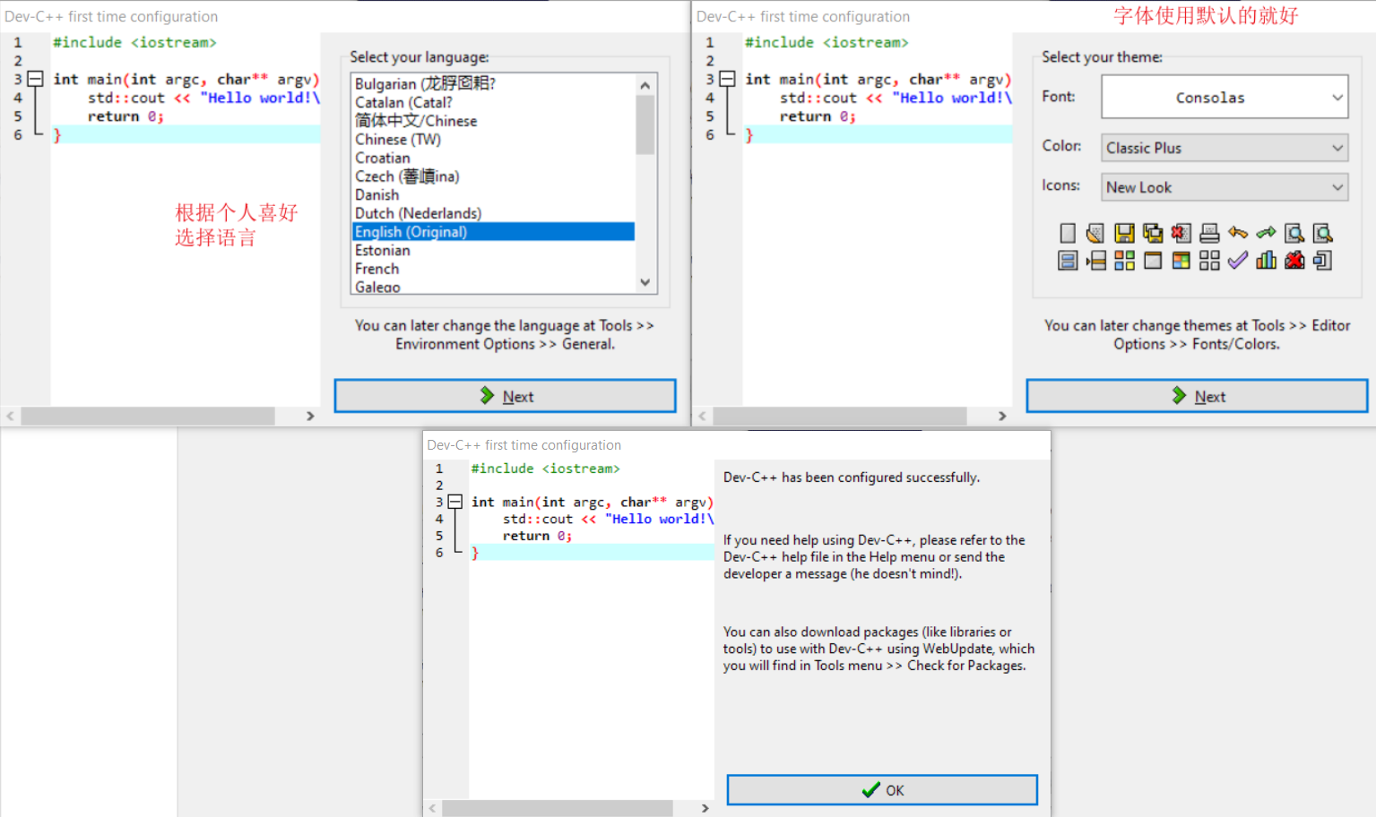Open the Icons dropdown showing New Look

[x=1225, y=187]
